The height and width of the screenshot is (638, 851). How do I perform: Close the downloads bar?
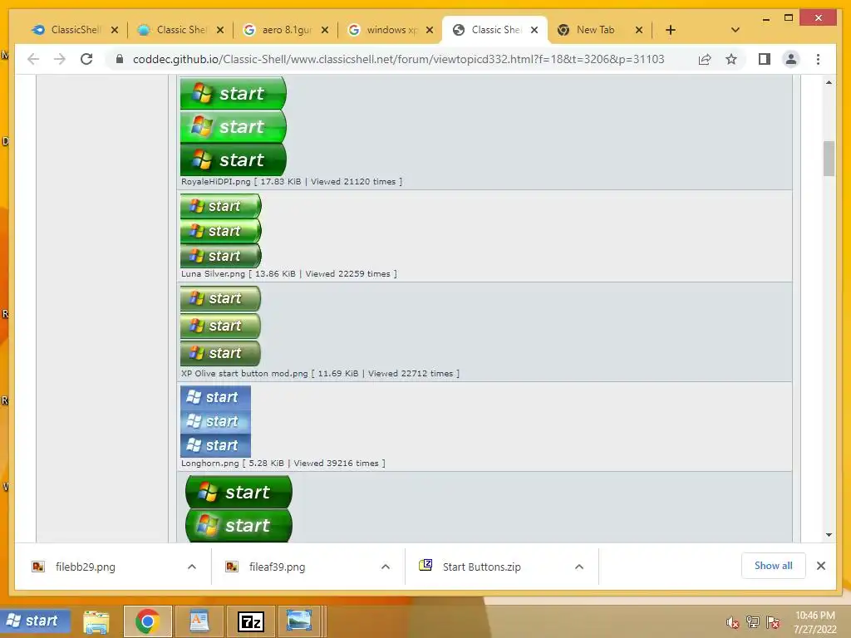(820, 566)
